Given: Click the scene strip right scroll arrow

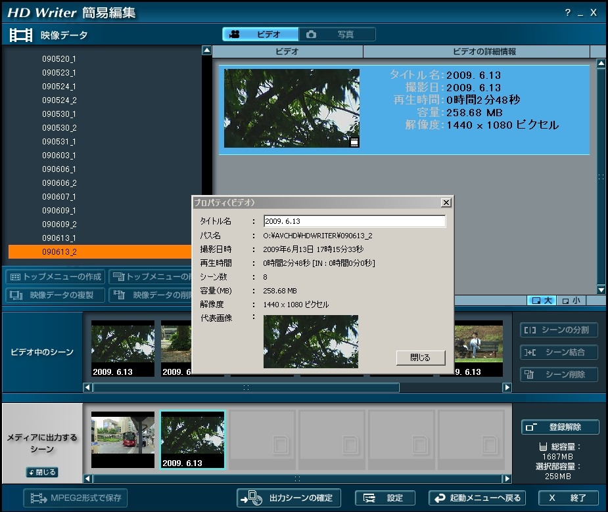Looking at the screenshot, I should click(507, 387).
